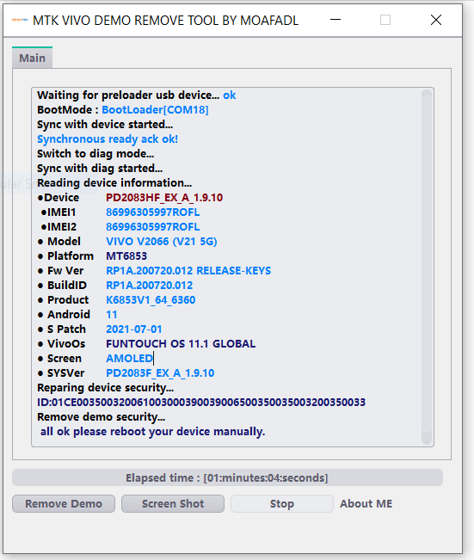
Task: Click 'Remove demo security...' line
Action: [x=102, y=417]
